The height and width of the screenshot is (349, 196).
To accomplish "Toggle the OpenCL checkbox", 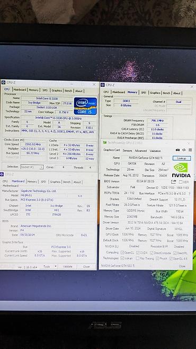I will 122,252.
